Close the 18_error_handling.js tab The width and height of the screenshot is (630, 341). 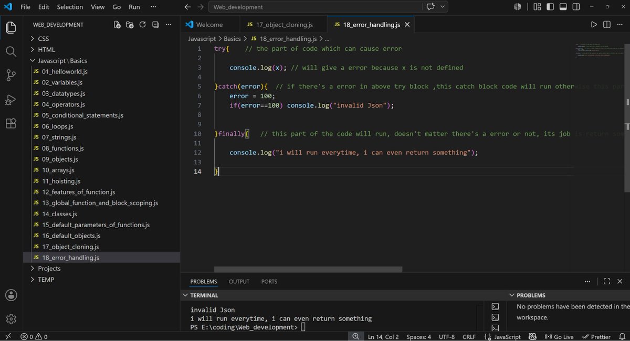coord(407,25)
